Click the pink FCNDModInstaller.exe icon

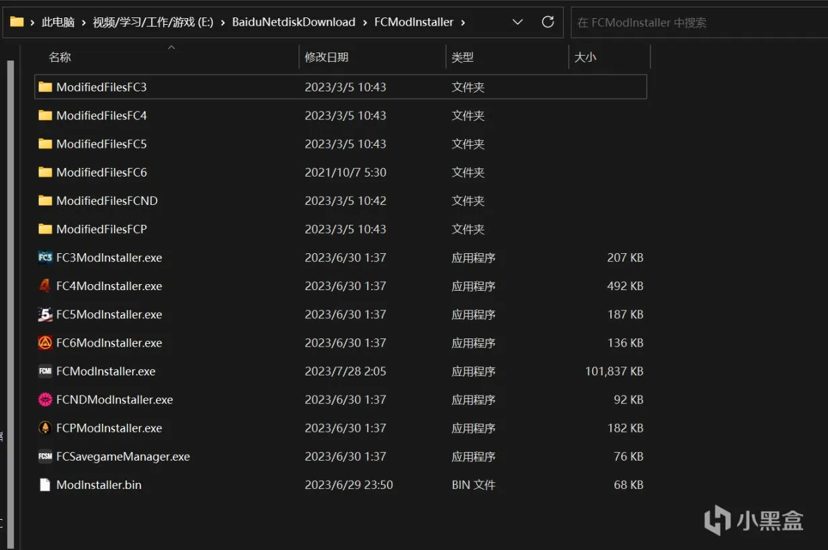click(45, 400)
